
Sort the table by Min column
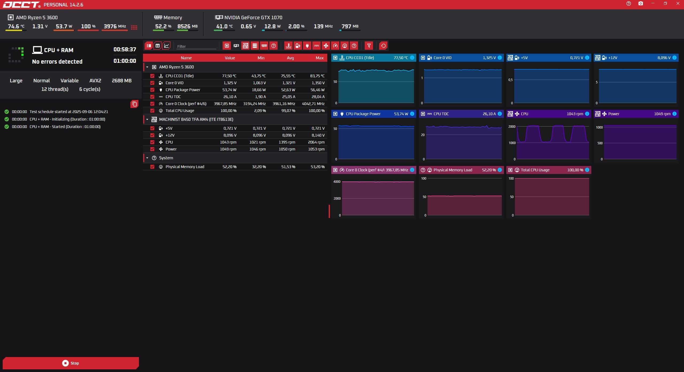(x=261, y=58)
